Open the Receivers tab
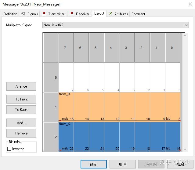Viewport: 195px width, 170px height. (81, 14)
